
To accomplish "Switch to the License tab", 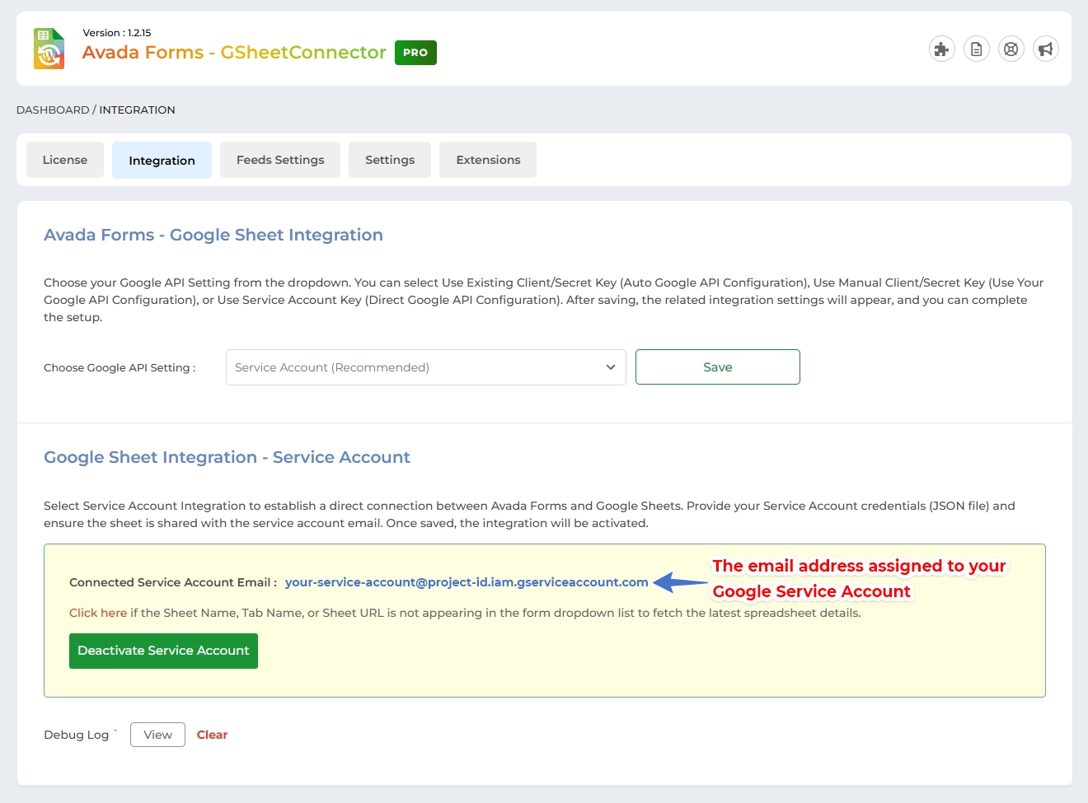I will (x=65, y=160).
